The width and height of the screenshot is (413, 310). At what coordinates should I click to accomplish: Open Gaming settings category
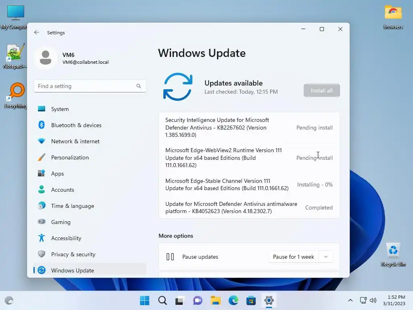(90, 222)
